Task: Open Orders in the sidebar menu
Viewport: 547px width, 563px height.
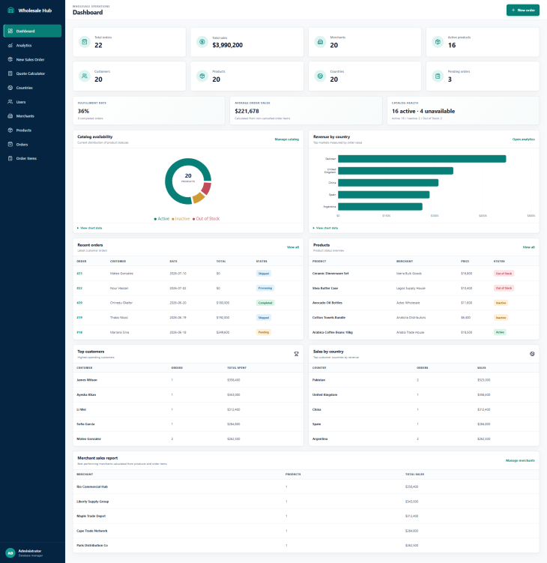Action: point(32,145)
